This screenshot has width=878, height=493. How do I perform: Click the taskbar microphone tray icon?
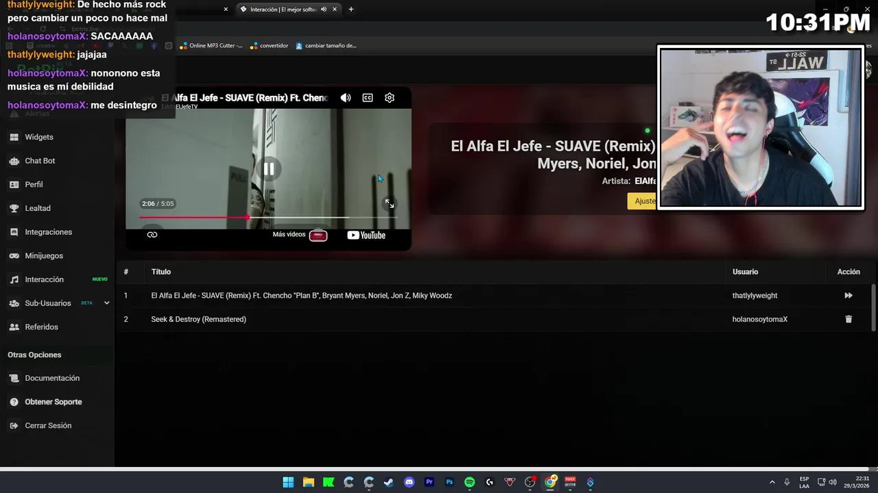[787, 482]
